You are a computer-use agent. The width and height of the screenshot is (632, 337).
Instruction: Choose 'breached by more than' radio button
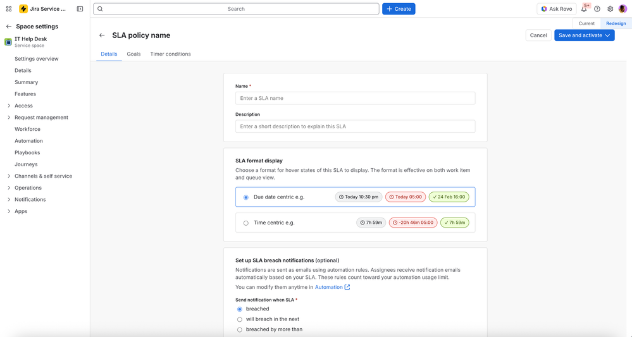[240, 330]
